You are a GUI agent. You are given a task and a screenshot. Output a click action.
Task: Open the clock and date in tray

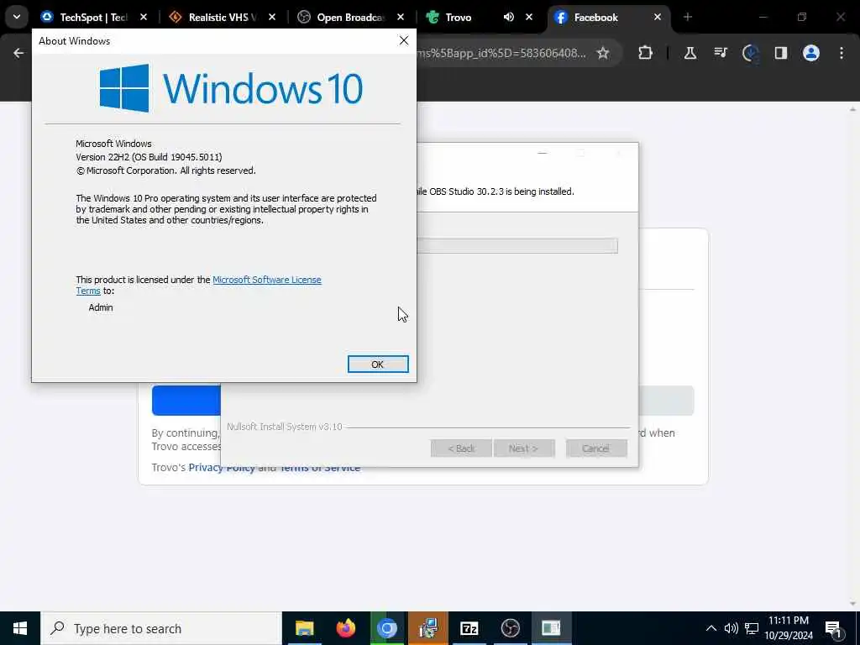[789, 628]
